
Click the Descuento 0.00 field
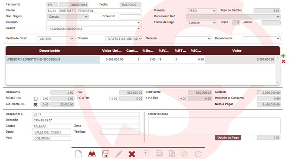(63, 92)
